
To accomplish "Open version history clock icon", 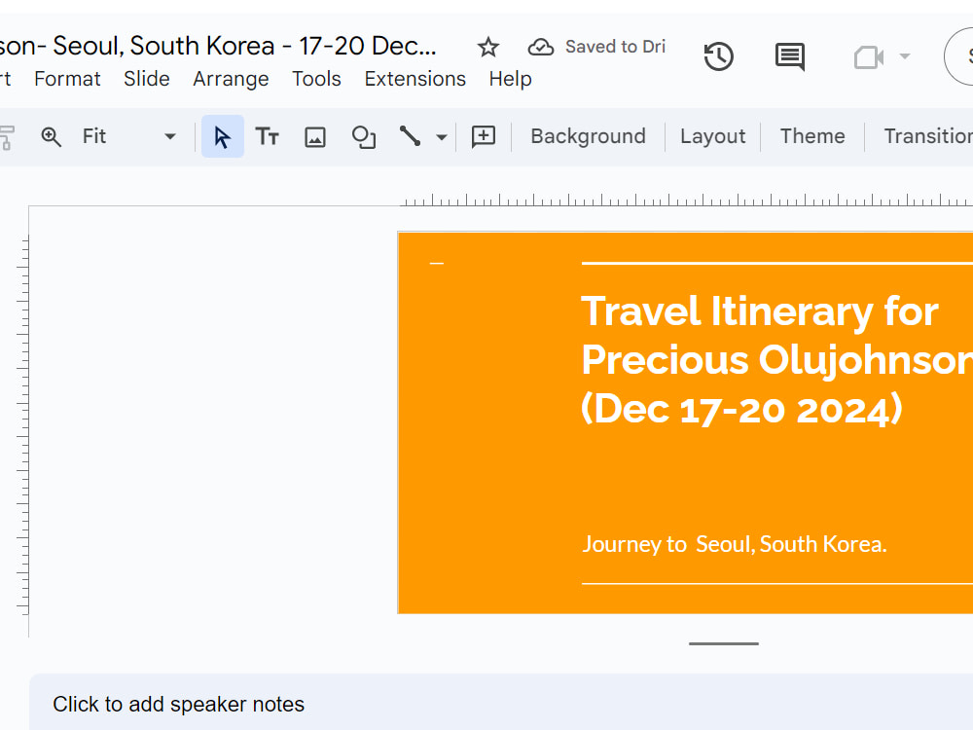I will (719, 56).
